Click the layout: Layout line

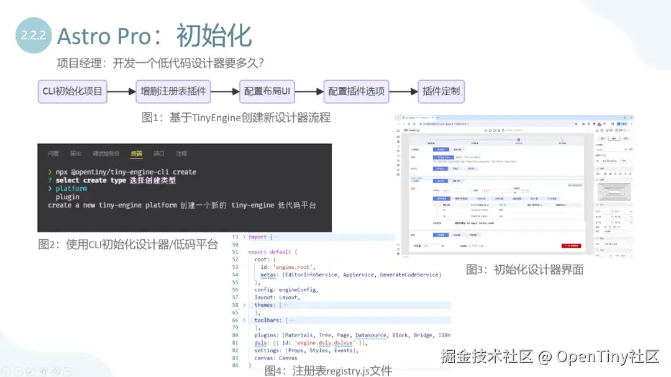click(277, 298)
